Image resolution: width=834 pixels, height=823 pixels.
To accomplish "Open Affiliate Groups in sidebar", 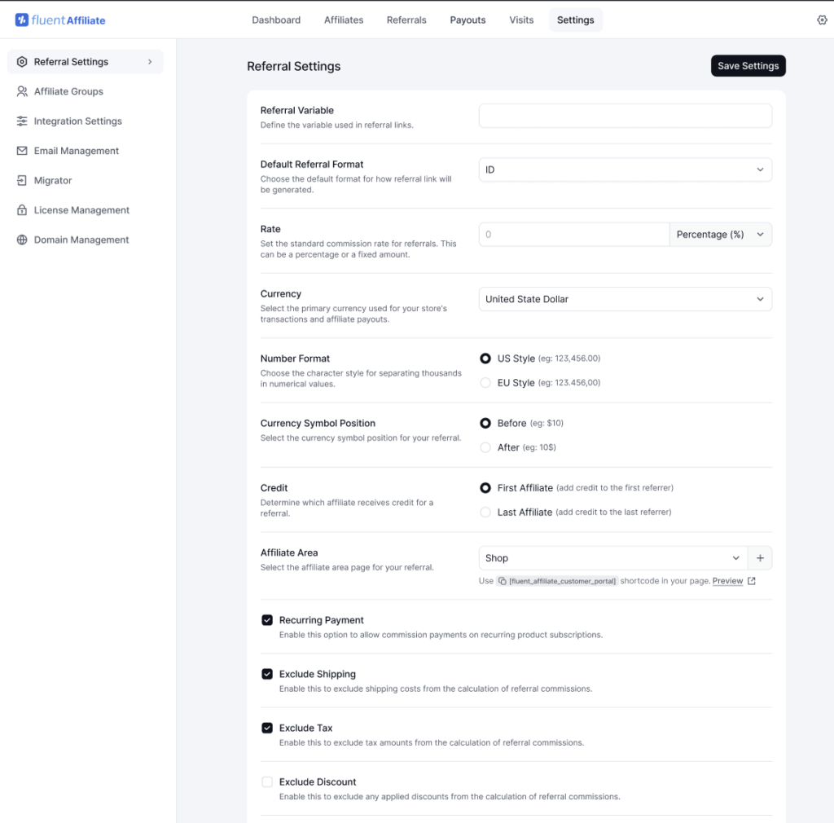I will tap(85, 91).
